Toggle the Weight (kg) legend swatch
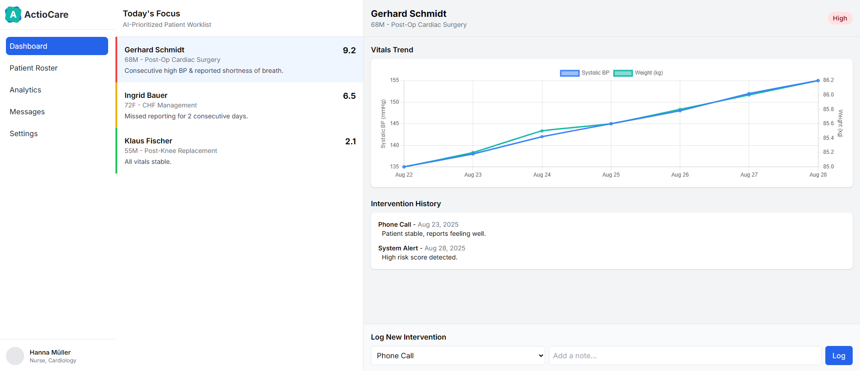This screenshot has height=371, width=860. (623, 73)
